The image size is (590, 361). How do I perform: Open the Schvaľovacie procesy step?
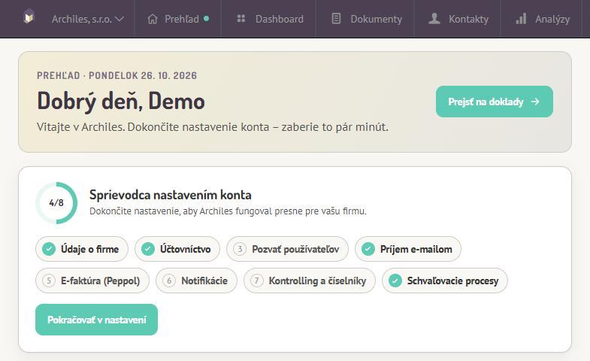(x=445, y=281)
